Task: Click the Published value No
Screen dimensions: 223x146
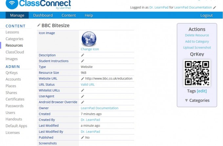Action: [87, 137]
